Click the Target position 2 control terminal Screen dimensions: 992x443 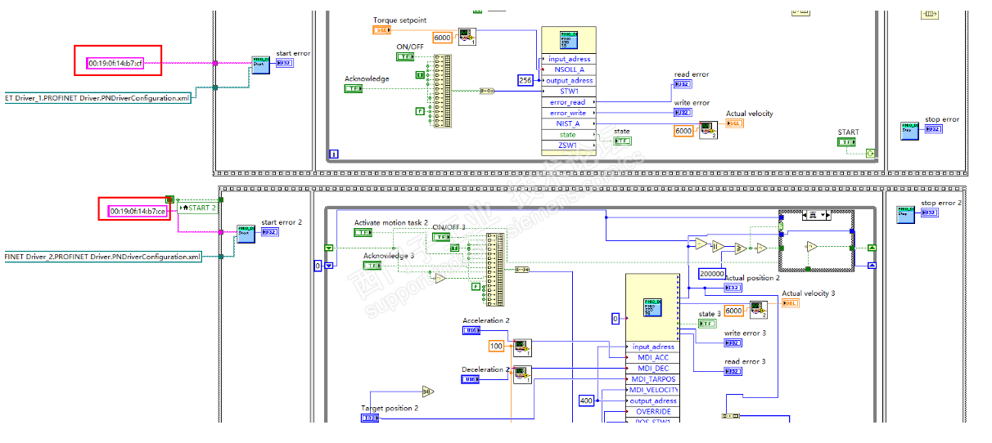click(x=371, y=418)
